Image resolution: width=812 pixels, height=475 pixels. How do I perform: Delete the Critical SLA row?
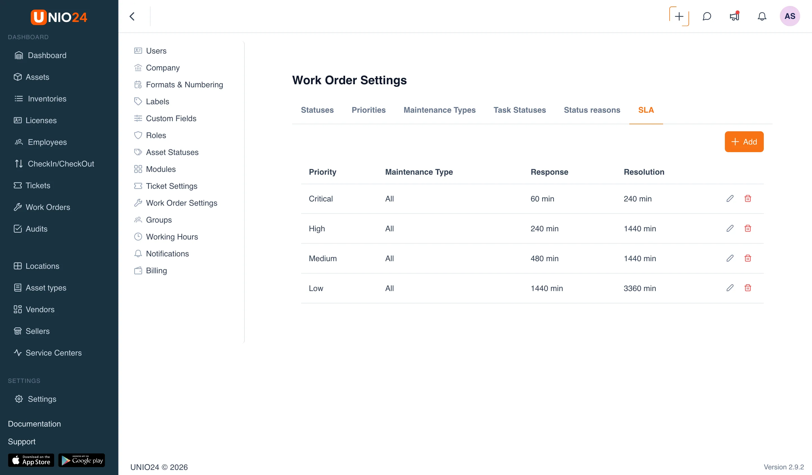click(747, 199)
